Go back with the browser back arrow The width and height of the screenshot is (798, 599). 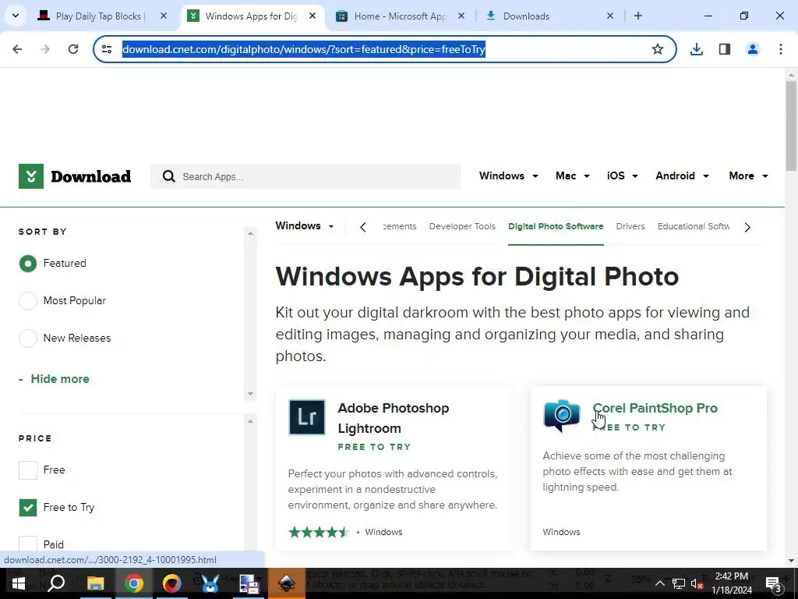[x=17, y=49]
